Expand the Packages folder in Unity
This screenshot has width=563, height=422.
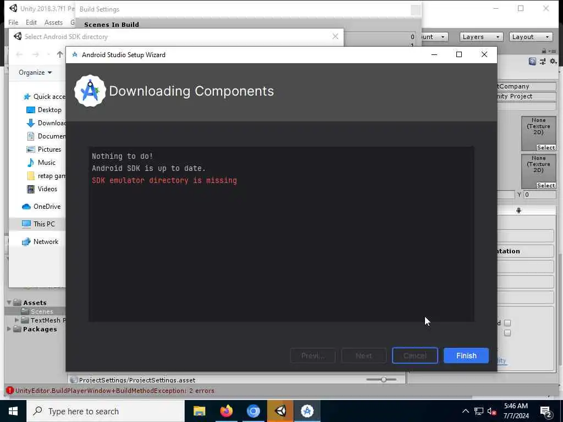click(9, 329)
